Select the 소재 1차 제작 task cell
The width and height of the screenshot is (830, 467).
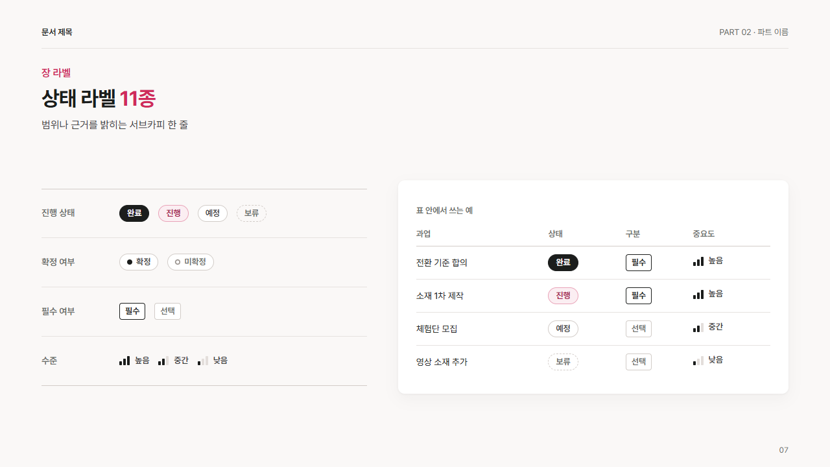click(440, 296)
